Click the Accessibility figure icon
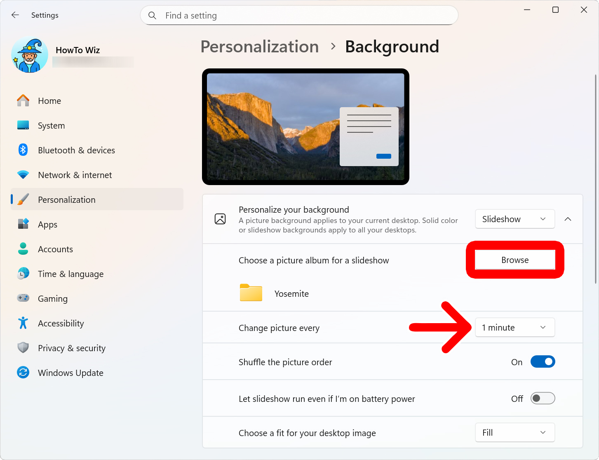Image resolution: width=599 pixels, height=460 pixels. tap(23, 323)
